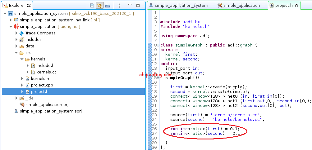This screenshot has width=312, height=150.
Task: Minimize the Explorer panel
Action: [130, 5]
